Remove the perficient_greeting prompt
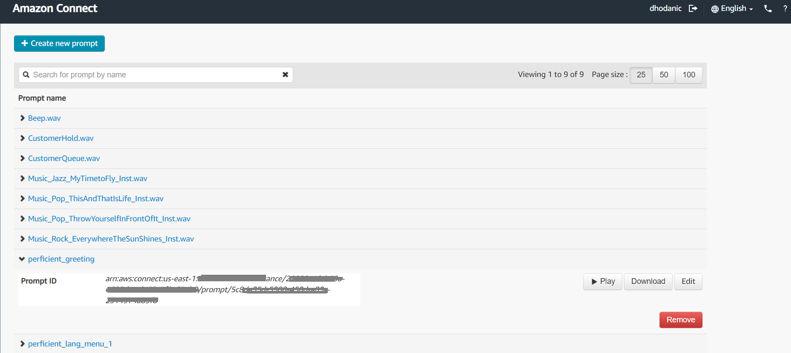Viewport: 791px width, 353px height. pos(681,320)
